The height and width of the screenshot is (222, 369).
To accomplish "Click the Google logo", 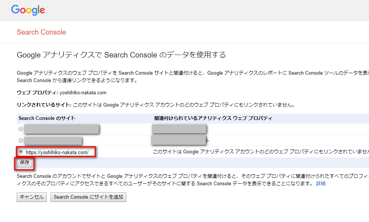I will coord(28,10).
